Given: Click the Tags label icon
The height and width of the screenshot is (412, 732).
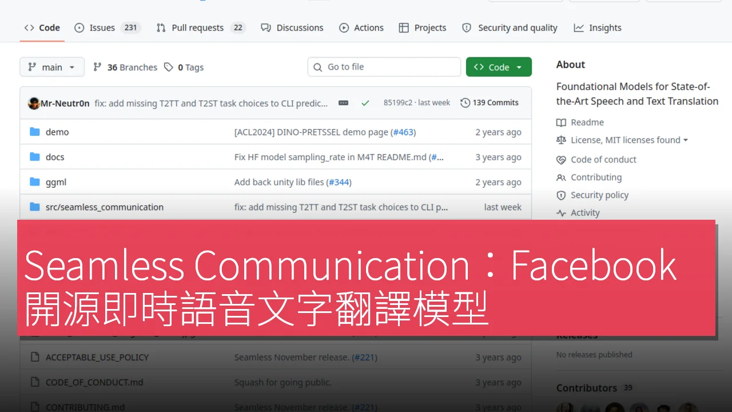Looking at the screenshot, I should point(169,67).
